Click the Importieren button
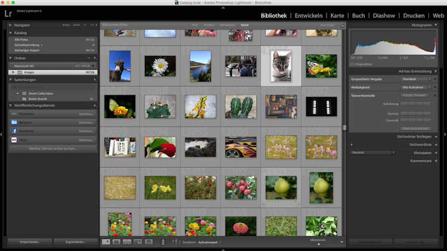The width and height of the screenshot is (447, 251). pyautogui.click(x=29, y=242)
